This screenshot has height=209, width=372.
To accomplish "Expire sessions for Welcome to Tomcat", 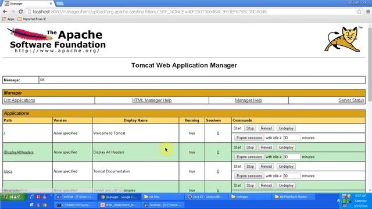I will [249, 138].
